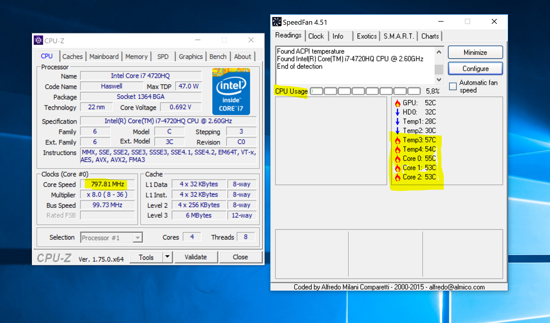This screenshot has width=550, height=323.
Task: Select the Readings tab in SpeedFan
Action: [288, 35]
